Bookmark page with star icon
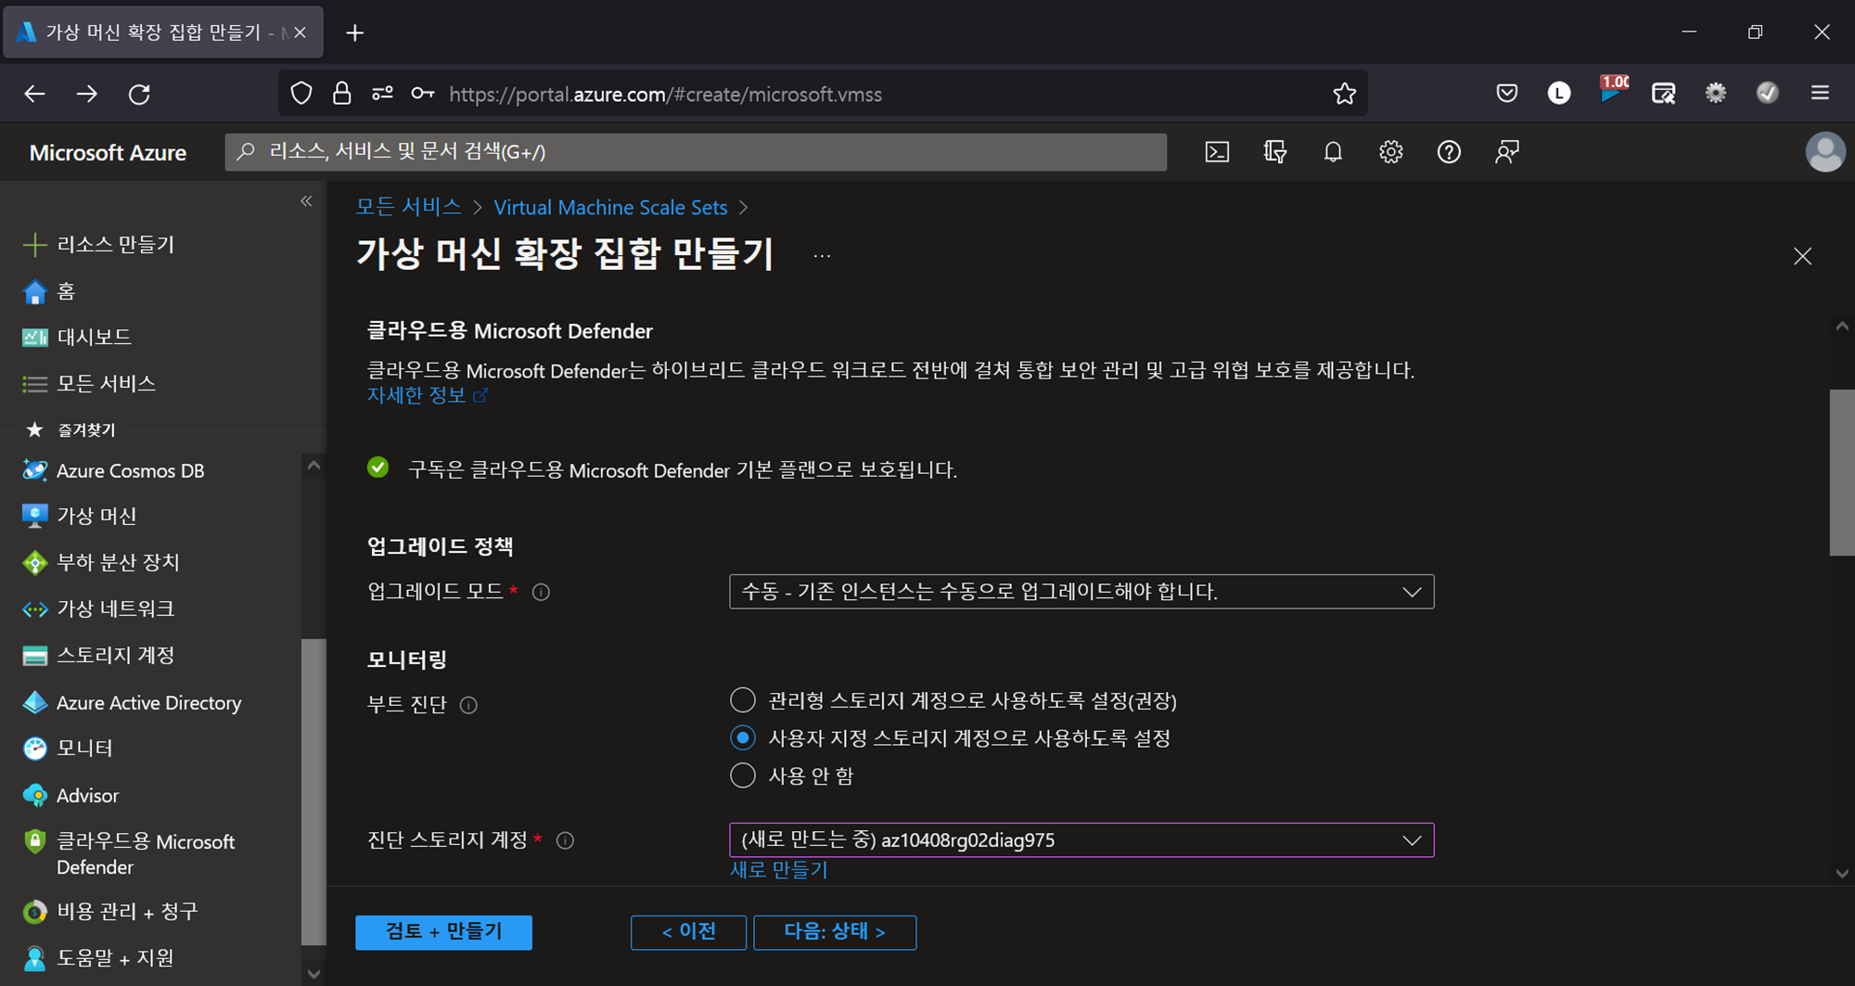The height and width of the screenshot is (986, 1855). tap(1344, 94)
